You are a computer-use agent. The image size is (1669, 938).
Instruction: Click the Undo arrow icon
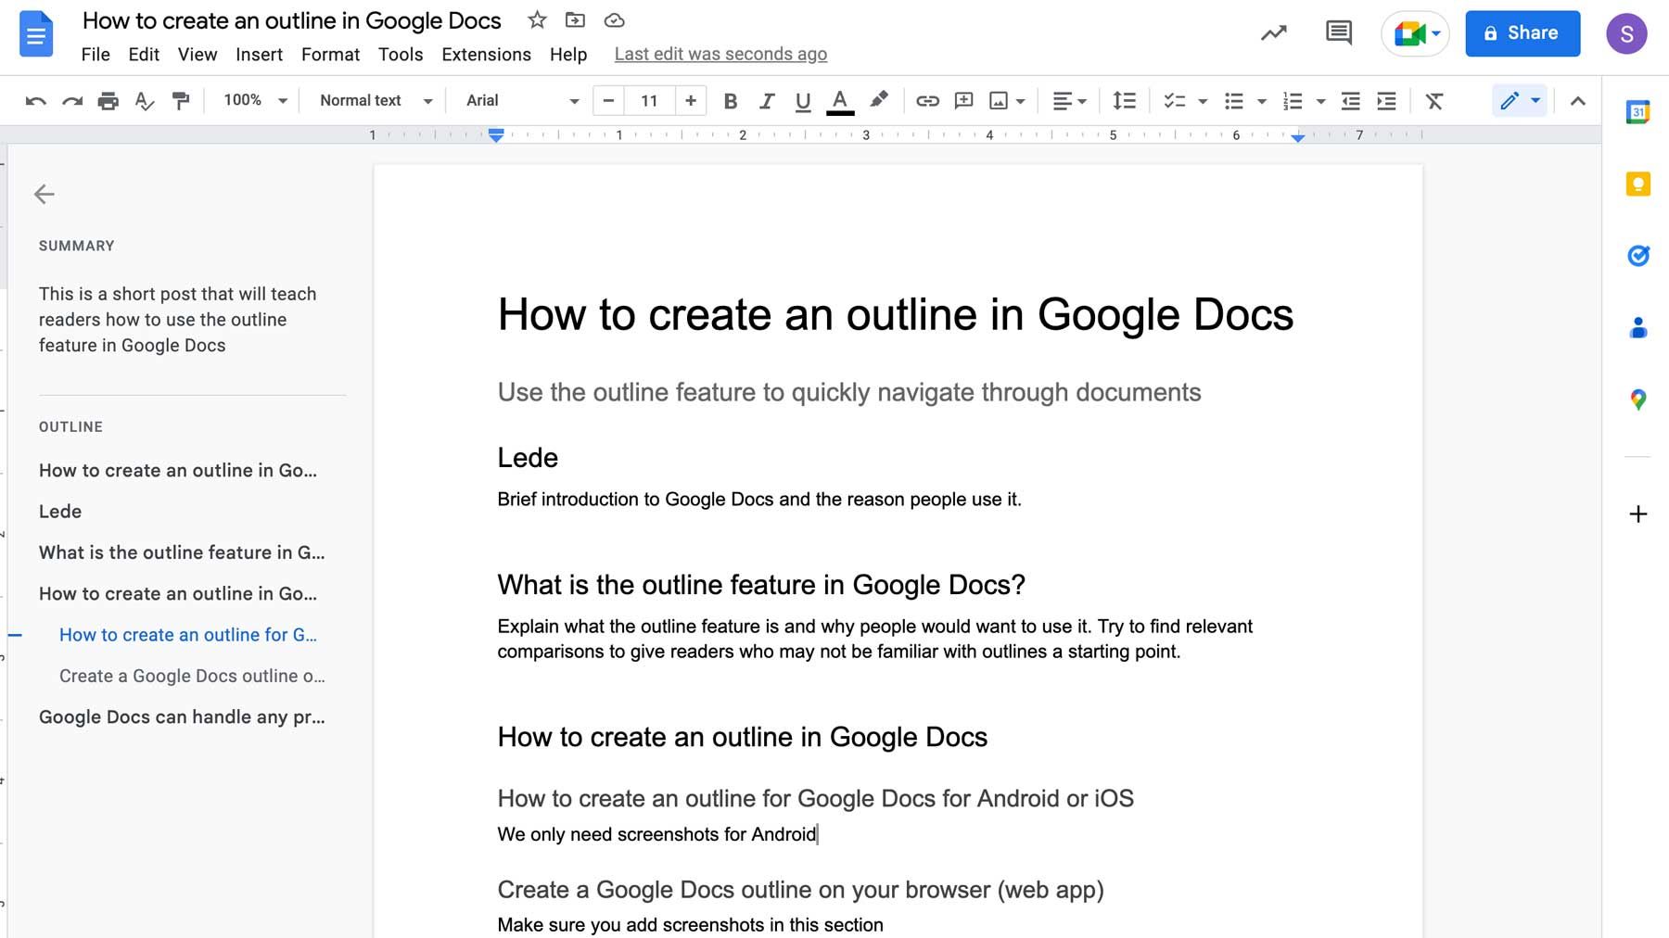coord(35,101)
